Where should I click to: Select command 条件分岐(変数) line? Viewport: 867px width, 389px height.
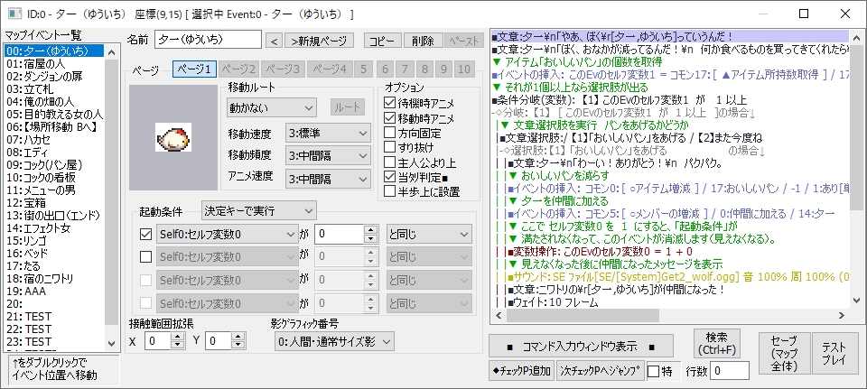point(669,100)
